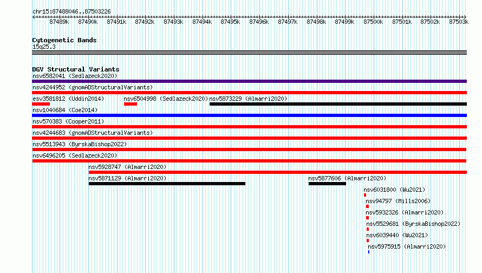This screenshot has height=273, width=482.
Task: Click the tiny red nsv5529681 marker
Action: tap(368, 229)
